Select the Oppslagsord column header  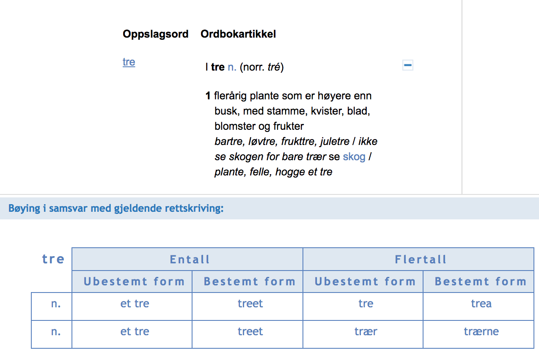(156, 34)
